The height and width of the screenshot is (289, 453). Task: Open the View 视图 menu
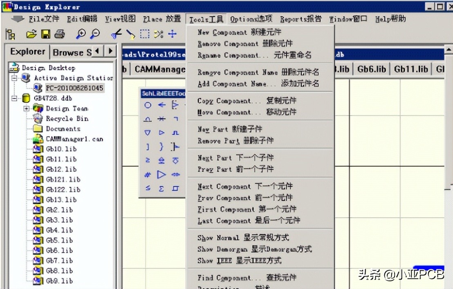[120, 19]
